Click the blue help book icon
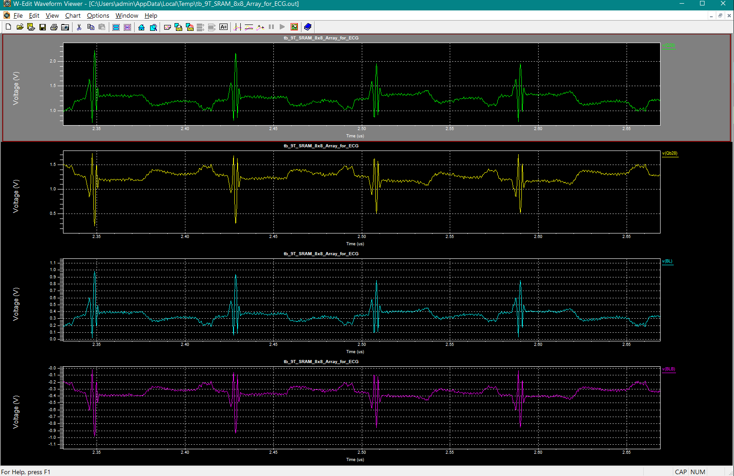734x476 pixels. (x=308, y=27)
